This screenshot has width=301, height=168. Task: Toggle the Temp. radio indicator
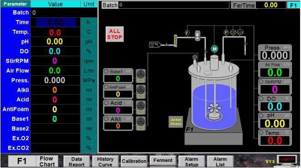click(261, 132)
